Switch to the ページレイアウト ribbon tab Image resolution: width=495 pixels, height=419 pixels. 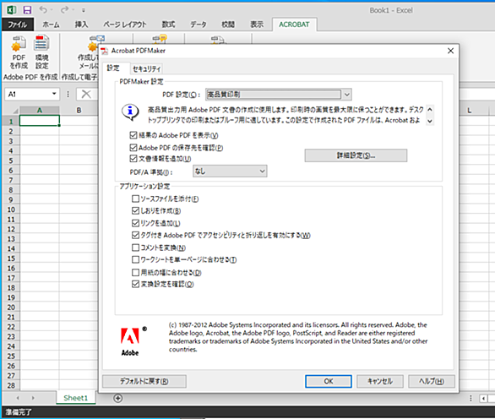[125, 24]
